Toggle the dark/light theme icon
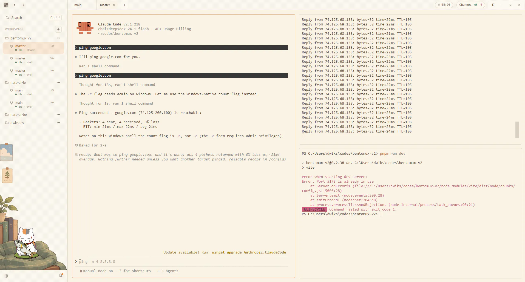Screen dimensions: 525x282 coord(493,5)
